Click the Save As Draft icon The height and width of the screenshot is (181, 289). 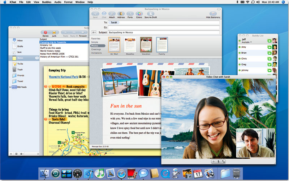point(151,13)
